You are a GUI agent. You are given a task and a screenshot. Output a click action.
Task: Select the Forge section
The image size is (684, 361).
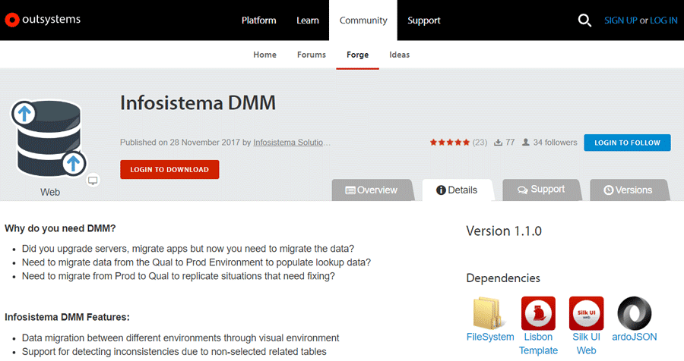click(358, 55)
